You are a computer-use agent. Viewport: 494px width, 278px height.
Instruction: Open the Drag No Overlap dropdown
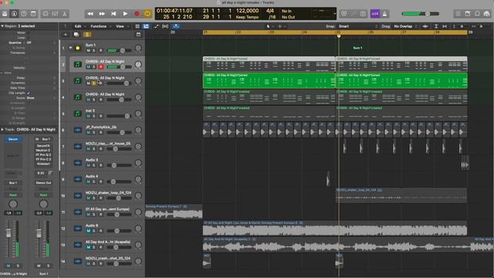405,26
